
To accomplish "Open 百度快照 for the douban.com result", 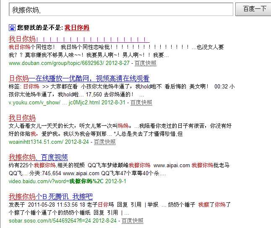I will point(145,63).
